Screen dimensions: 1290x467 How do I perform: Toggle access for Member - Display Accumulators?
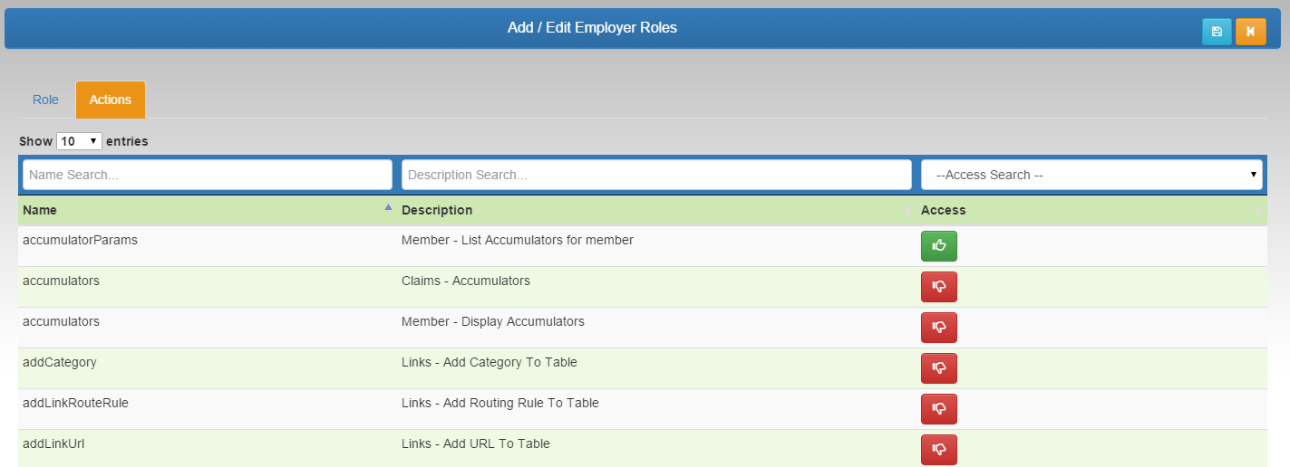click(938, 328)
